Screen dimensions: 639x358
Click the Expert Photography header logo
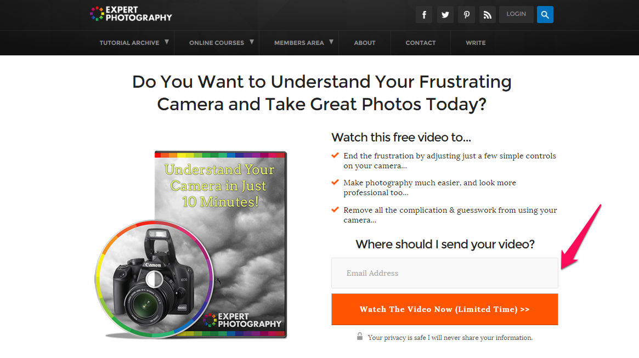click(x=131, y=14)
